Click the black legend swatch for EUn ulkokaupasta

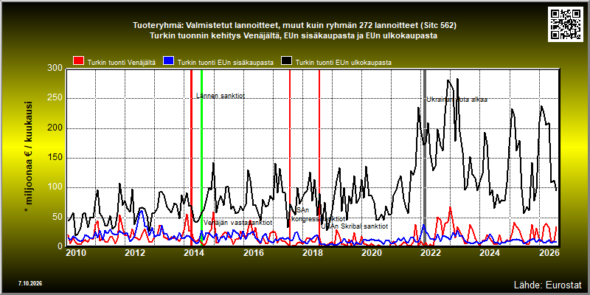click(287, 61)
